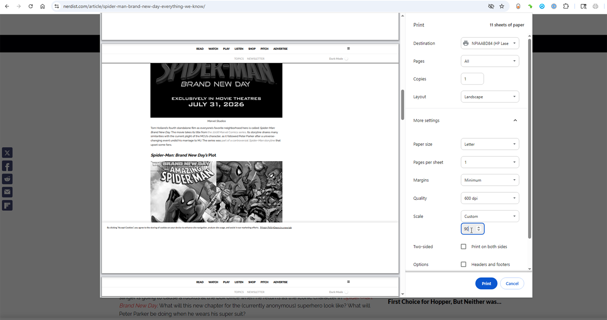Open the browser home page icon

coord(42,6)
